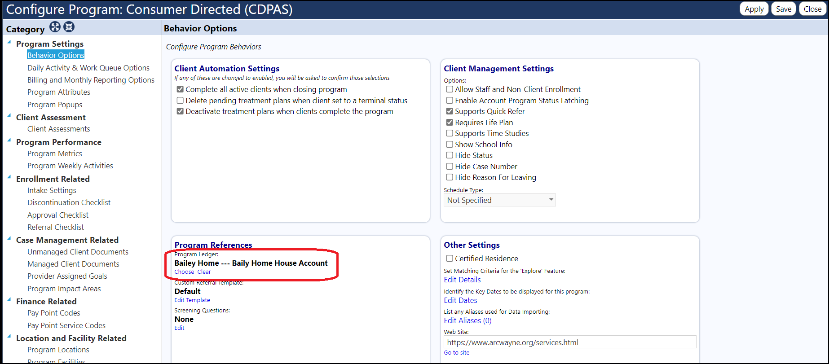Open Approval Checklist item

58,215
